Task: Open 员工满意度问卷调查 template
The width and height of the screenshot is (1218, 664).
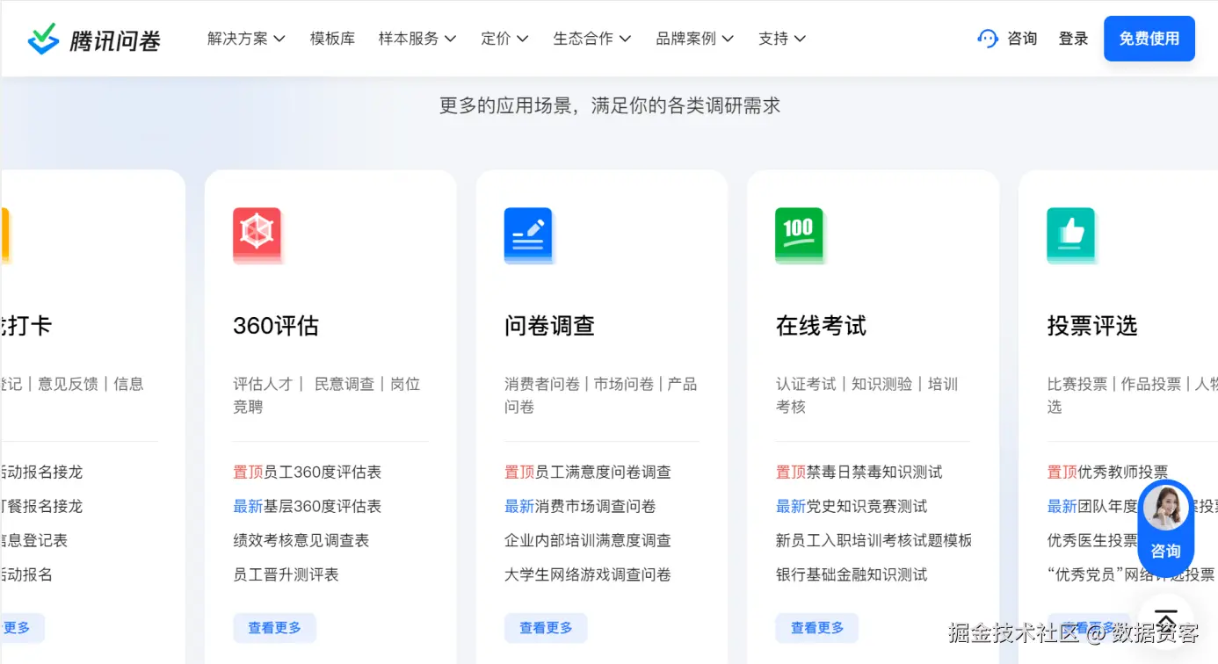Action: (588, 473)
